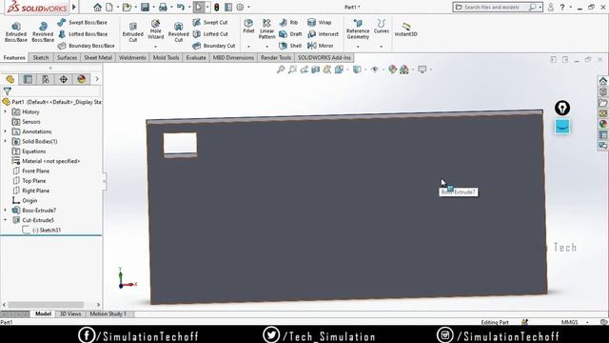The height and width of the screenshot is (343, 609).
Task: Open the Options gear icon
Action: tap(240, 7)
